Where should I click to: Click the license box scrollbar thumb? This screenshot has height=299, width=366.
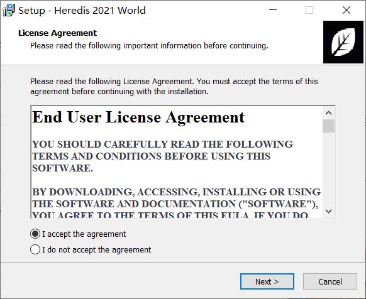(329, 126)
